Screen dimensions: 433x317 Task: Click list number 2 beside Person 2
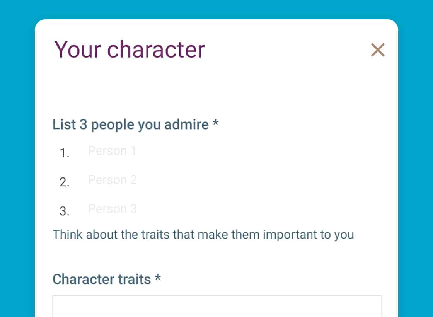coord(65,182)
